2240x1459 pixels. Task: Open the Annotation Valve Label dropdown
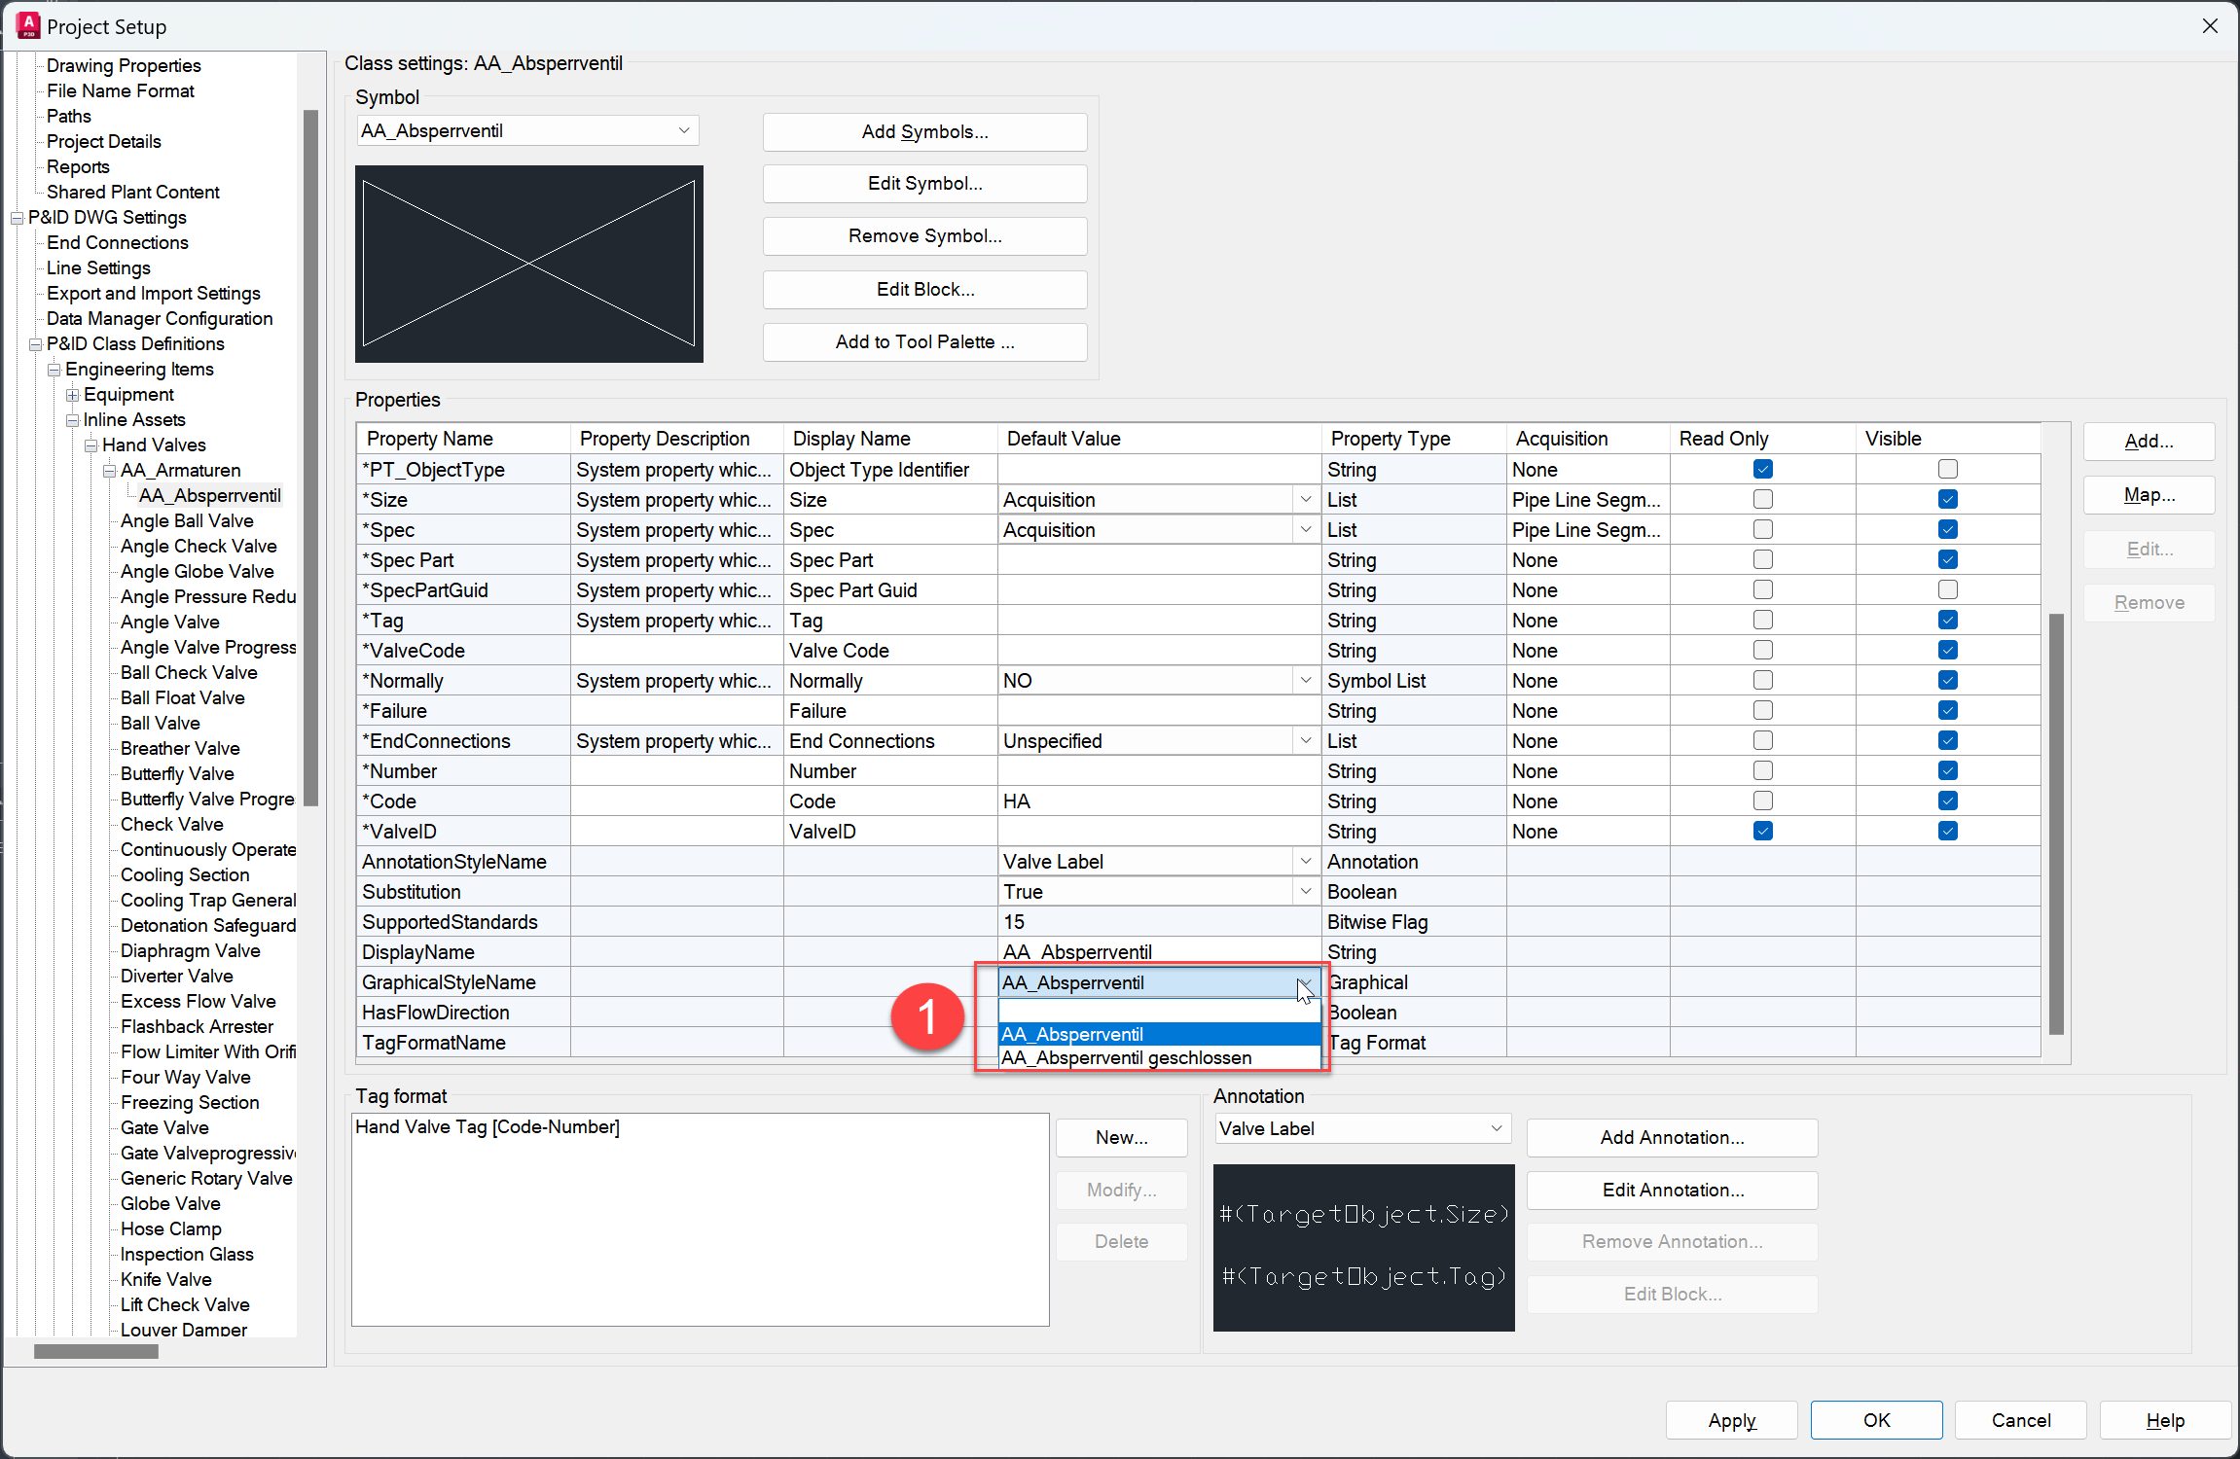(x=1496, y=1128)
